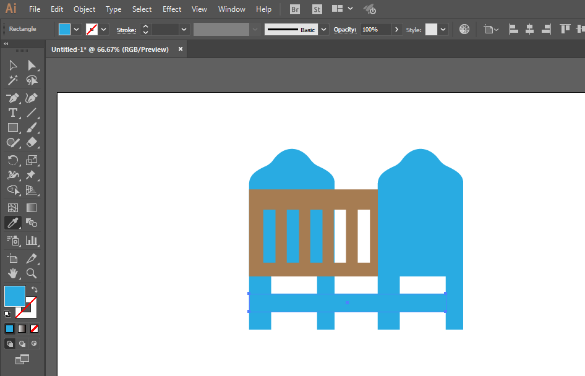Expand opacity slider arrow
Viewport: 585px width, 376px height.
396,30
